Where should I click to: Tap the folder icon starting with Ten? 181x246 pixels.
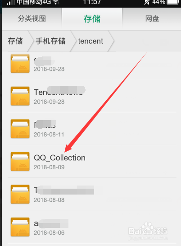point(20,96)
